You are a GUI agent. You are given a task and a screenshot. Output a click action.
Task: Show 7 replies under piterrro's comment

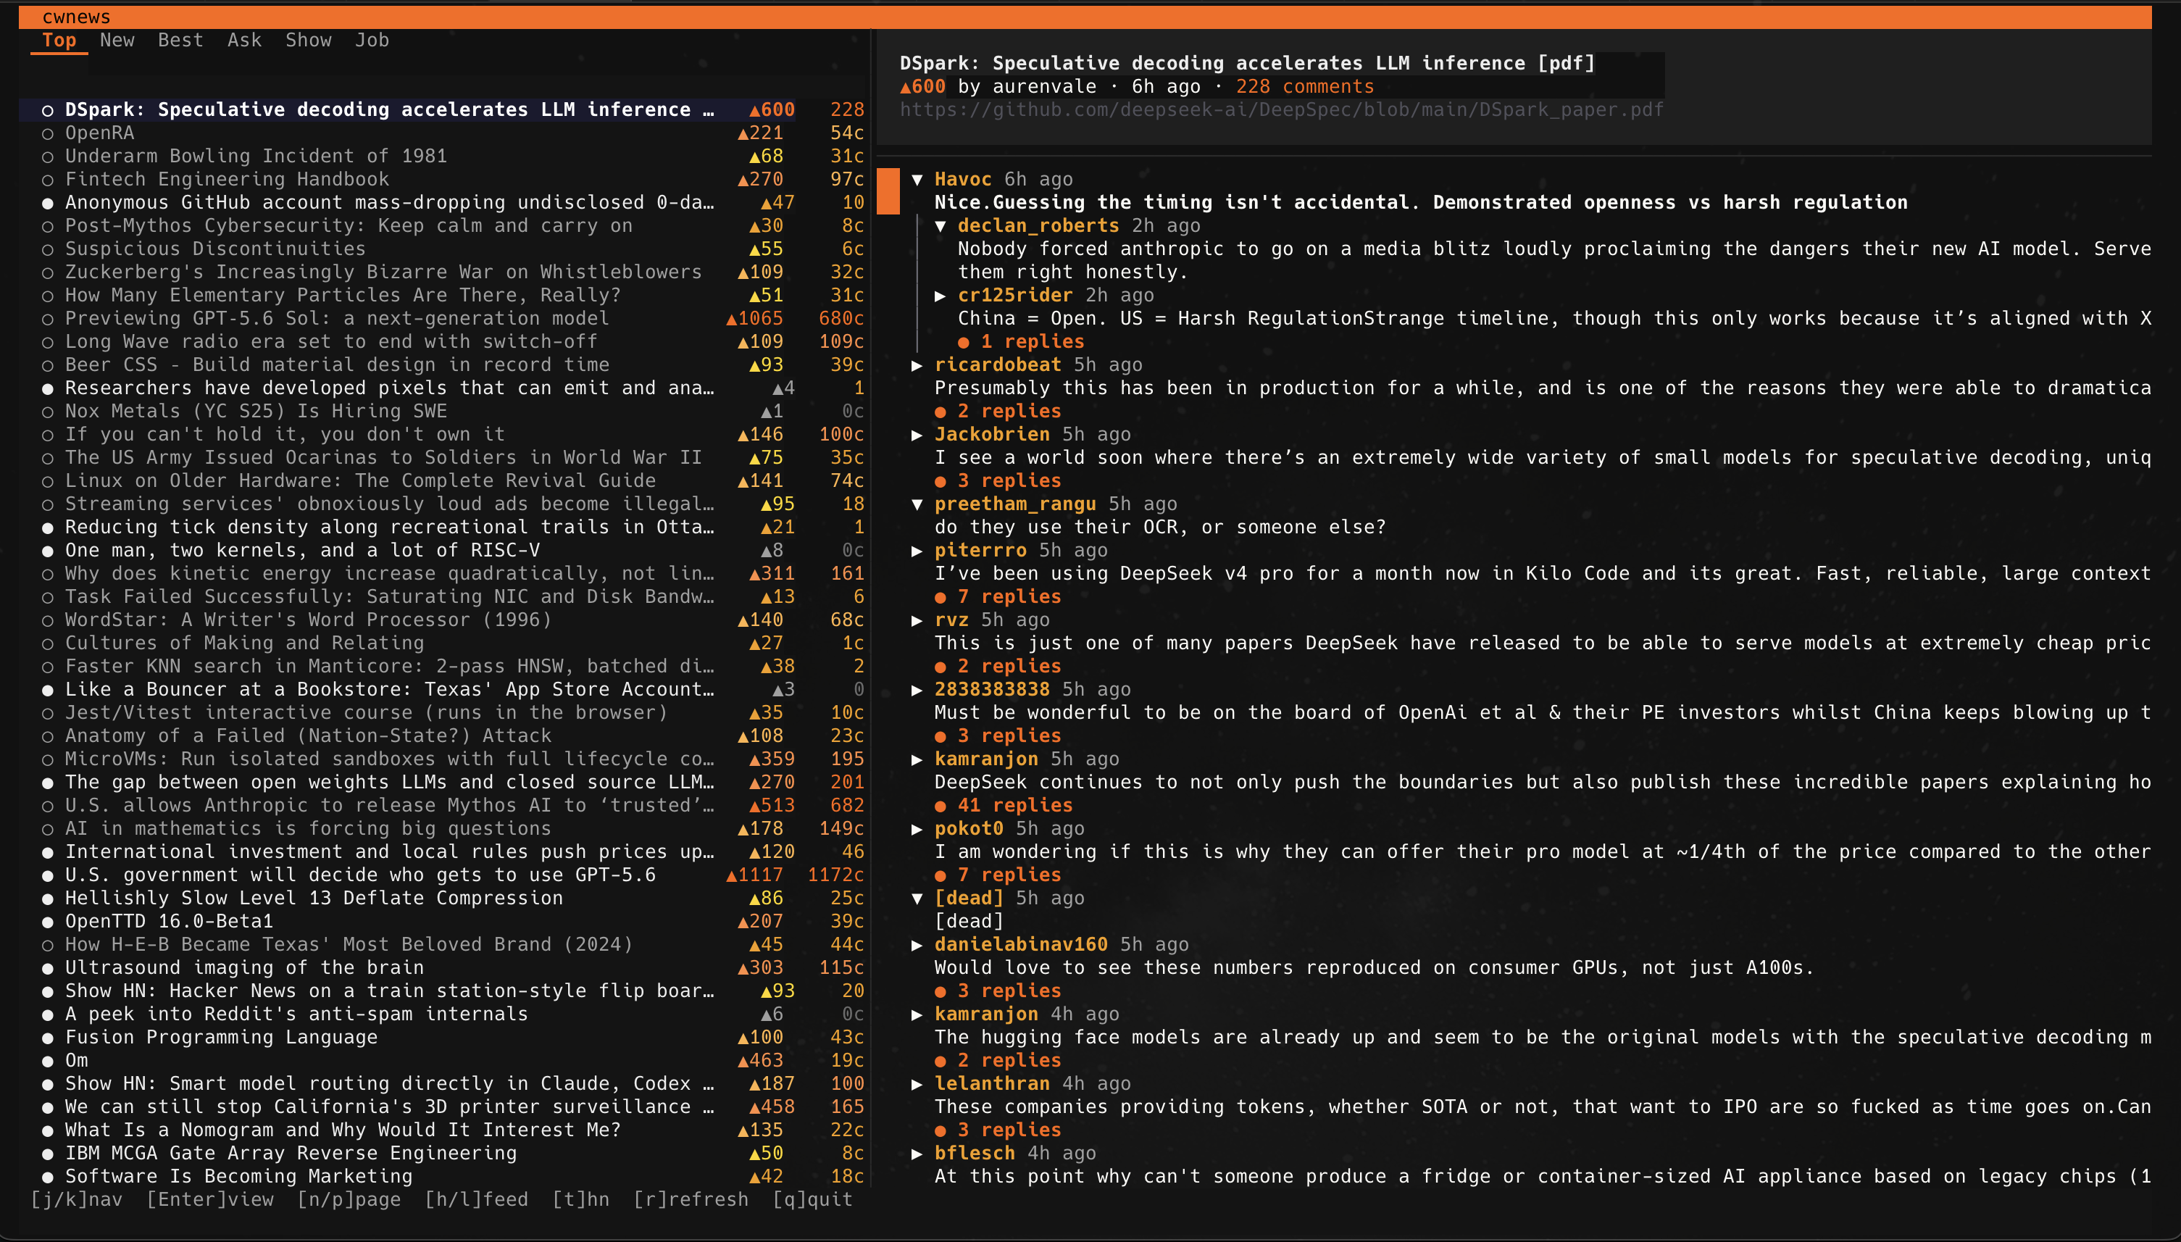[997, 597]
